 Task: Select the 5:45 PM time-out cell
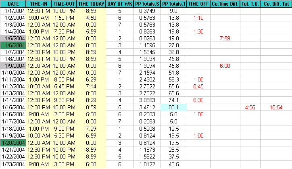tap(64, 86)
